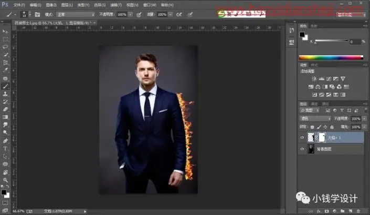The width and height of the screenshot is (370, 215).
Task: Open the 编辑(E) menu
Action: pos(35,5)
